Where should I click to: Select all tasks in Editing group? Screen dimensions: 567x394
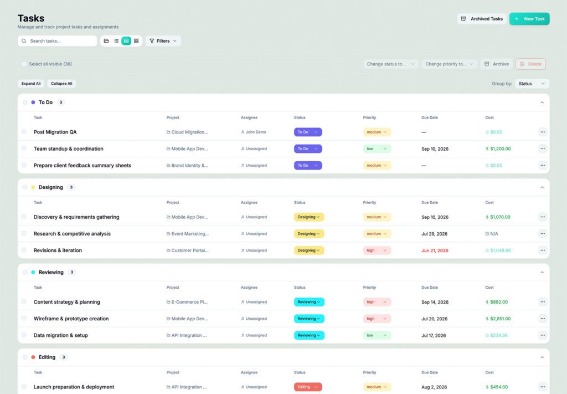coord(25,357)
